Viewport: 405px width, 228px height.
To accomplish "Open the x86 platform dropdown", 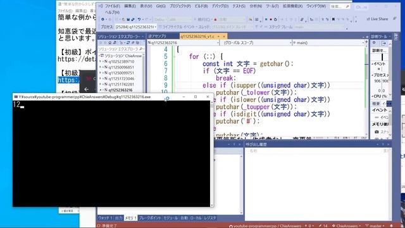I will (180, 20).
